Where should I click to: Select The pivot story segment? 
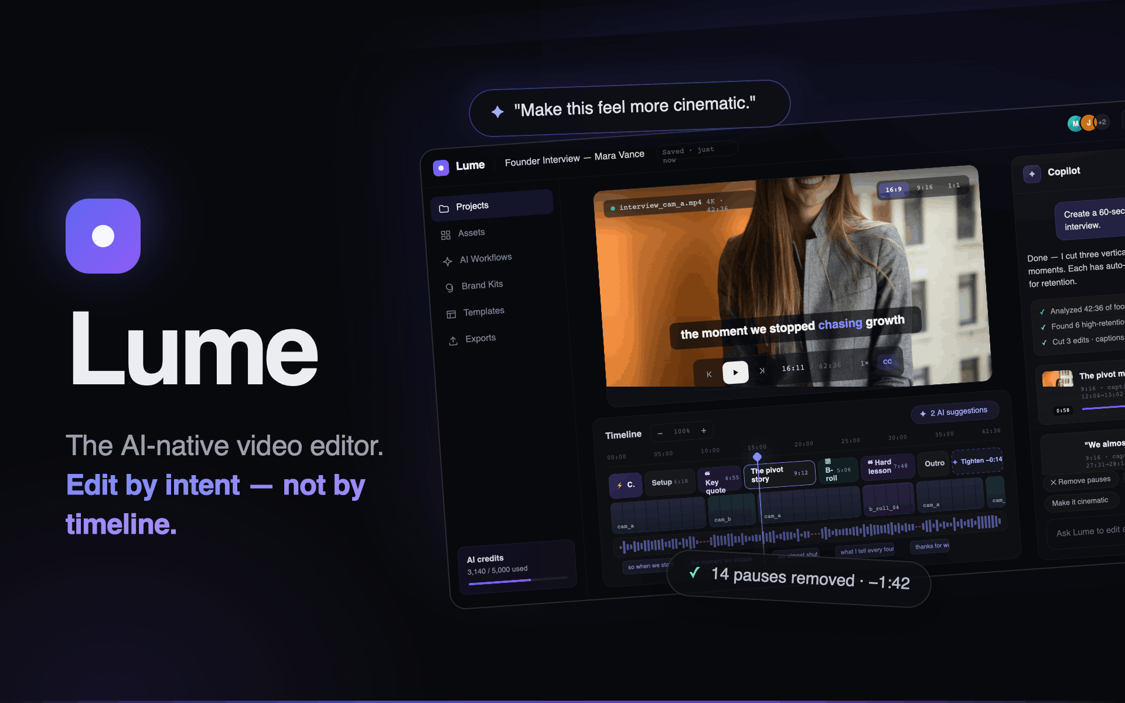click(x=779, y=475)
